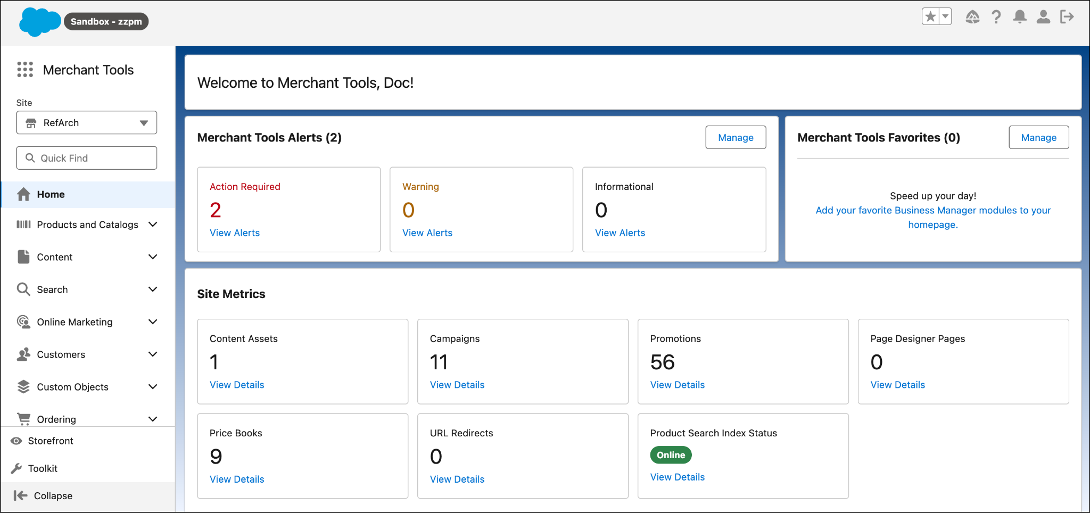Open the notifications bell icon
The height and width of the screenshot is (513, 1090).
tap(1020, 17)
